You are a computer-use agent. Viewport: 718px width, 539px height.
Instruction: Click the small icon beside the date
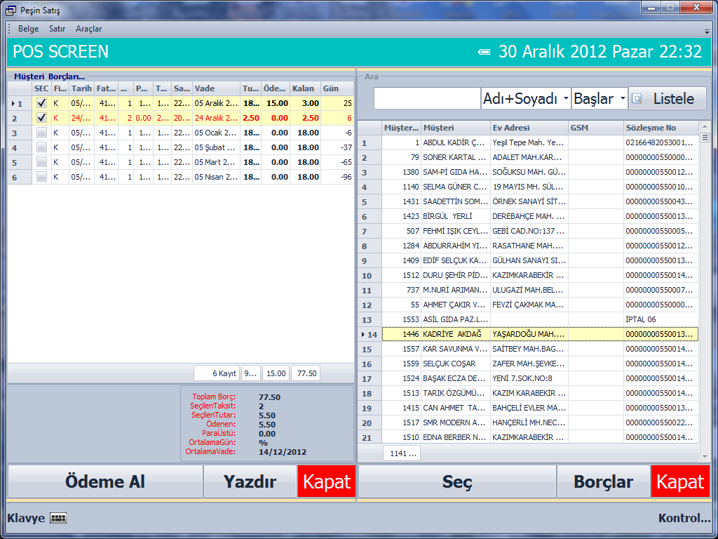pyautogui.click(x=485, y=52)
